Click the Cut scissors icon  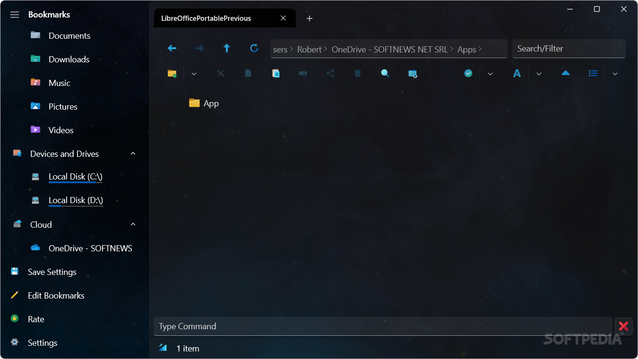[221, 73]
